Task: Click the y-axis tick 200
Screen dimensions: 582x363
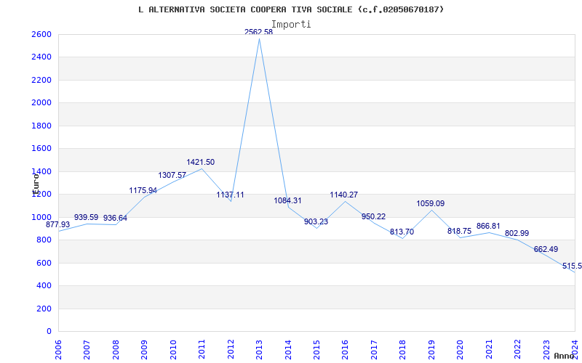Action: click(x=44, y=309)
